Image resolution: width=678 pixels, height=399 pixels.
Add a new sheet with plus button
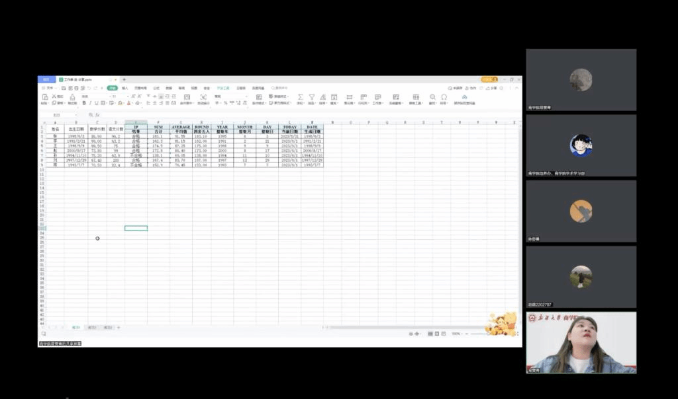(119, 328)
